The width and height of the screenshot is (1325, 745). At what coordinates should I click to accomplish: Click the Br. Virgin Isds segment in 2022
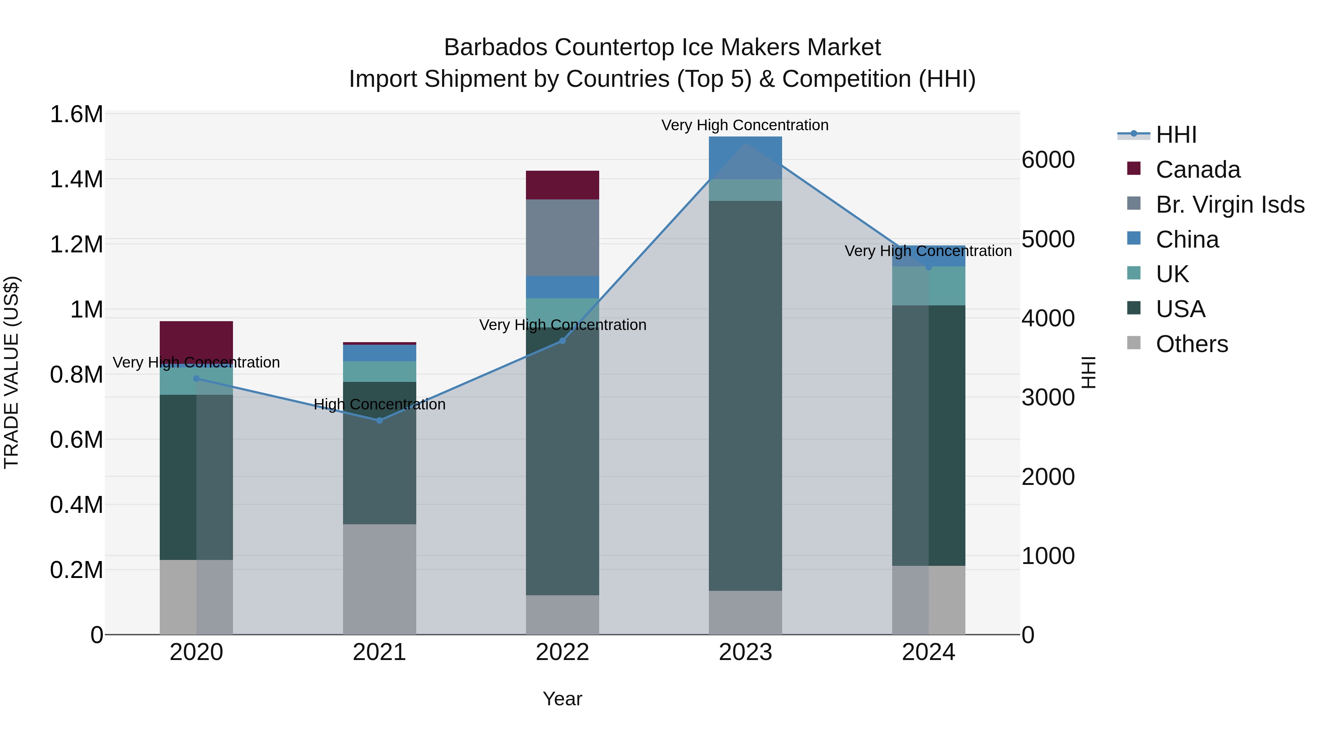click(x=562, y=238)
